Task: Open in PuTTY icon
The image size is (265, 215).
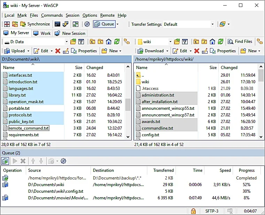Action: [65, 24]
